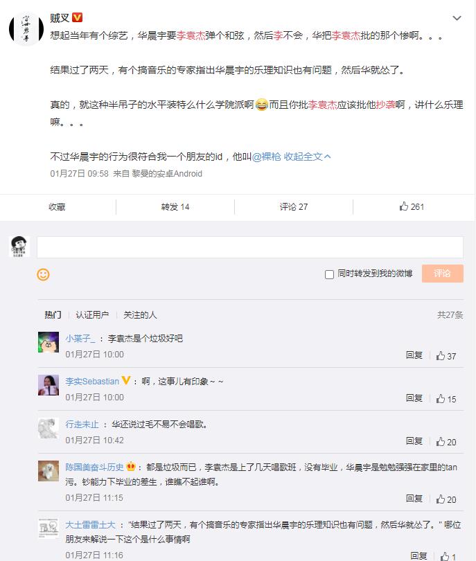The image size is (476, 561).
Task: Click 李实Sebastian's avatar picture
Action: click(48, 385)
